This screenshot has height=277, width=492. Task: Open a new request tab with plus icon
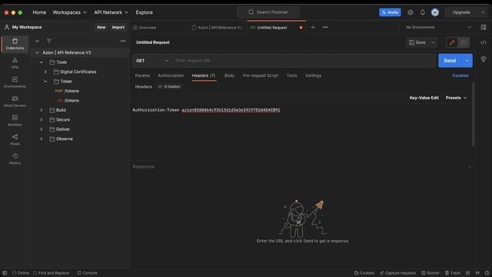click(x=313, y=28)
